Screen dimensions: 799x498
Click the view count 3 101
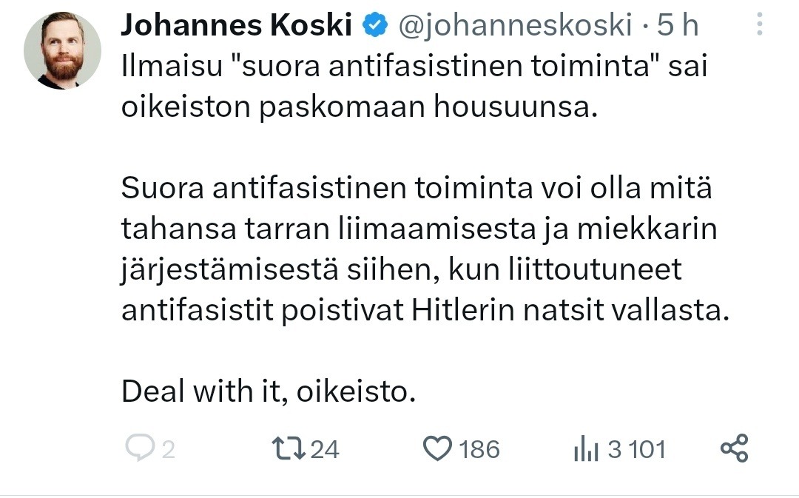click(636, 449)
